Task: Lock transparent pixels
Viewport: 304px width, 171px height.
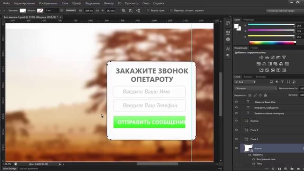Action: click(250, 95)
